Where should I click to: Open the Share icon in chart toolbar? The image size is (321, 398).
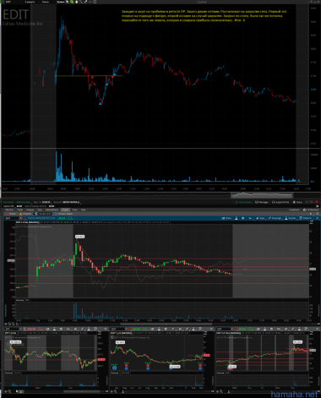tap(226, 218)
